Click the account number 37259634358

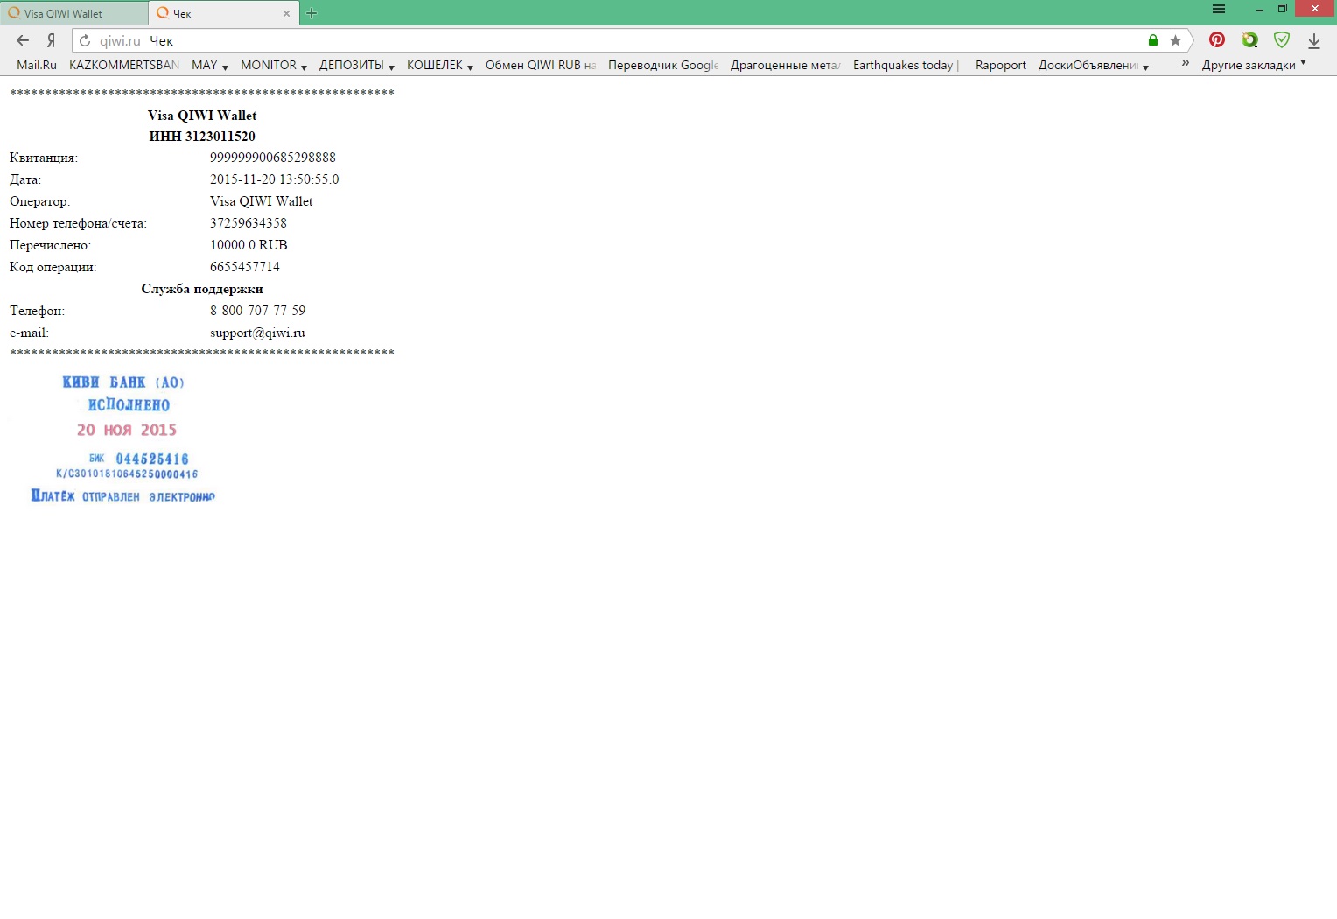(x=248, y=223)
